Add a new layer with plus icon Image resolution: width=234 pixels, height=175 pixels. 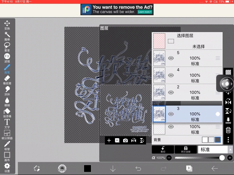click(109, 140)
